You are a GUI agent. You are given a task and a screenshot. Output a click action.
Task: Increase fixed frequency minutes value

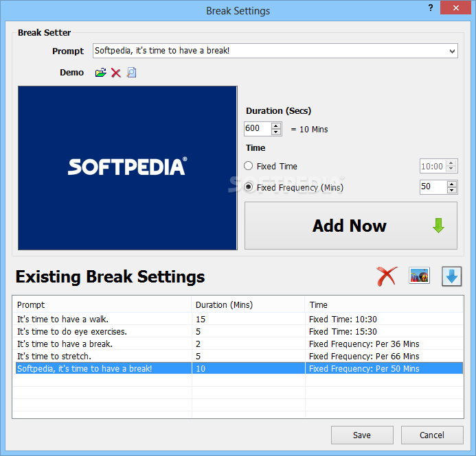coord(452,184)
